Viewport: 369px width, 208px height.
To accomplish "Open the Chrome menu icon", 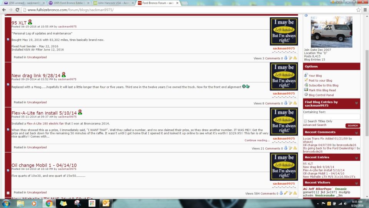I will pos(365,10).
